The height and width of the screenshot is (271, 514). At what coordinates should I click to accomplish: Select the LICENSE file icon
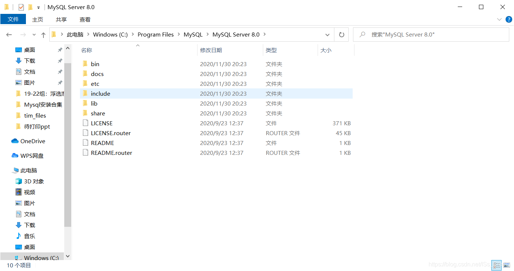coord(85,123)
